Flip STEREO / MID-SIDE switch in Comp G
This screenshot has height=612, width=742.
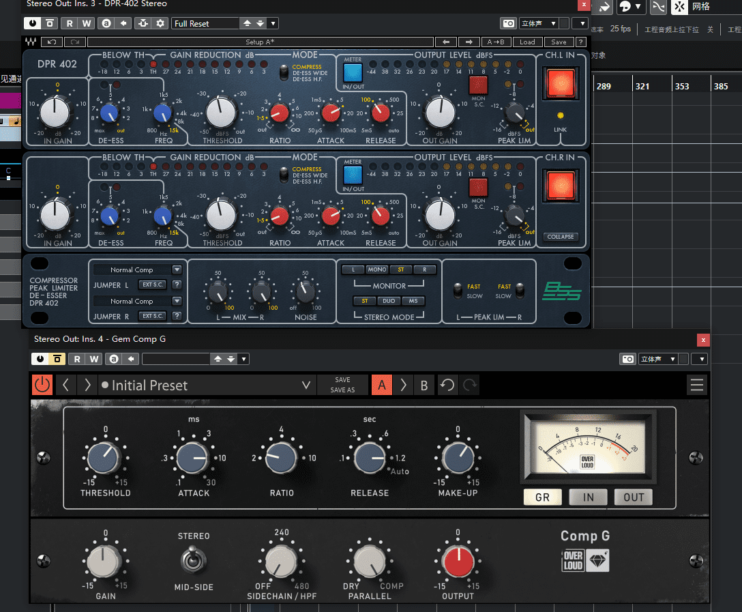click(x=192, y=559)
